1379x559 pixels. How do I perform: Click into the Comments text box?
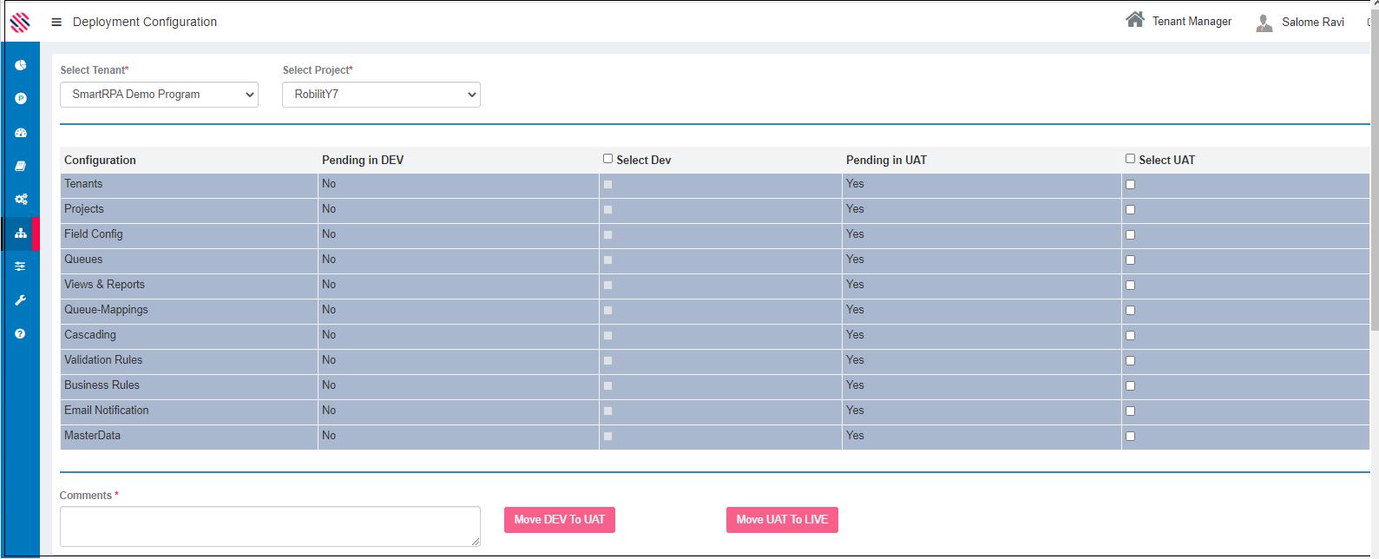(x=270, y=527)
